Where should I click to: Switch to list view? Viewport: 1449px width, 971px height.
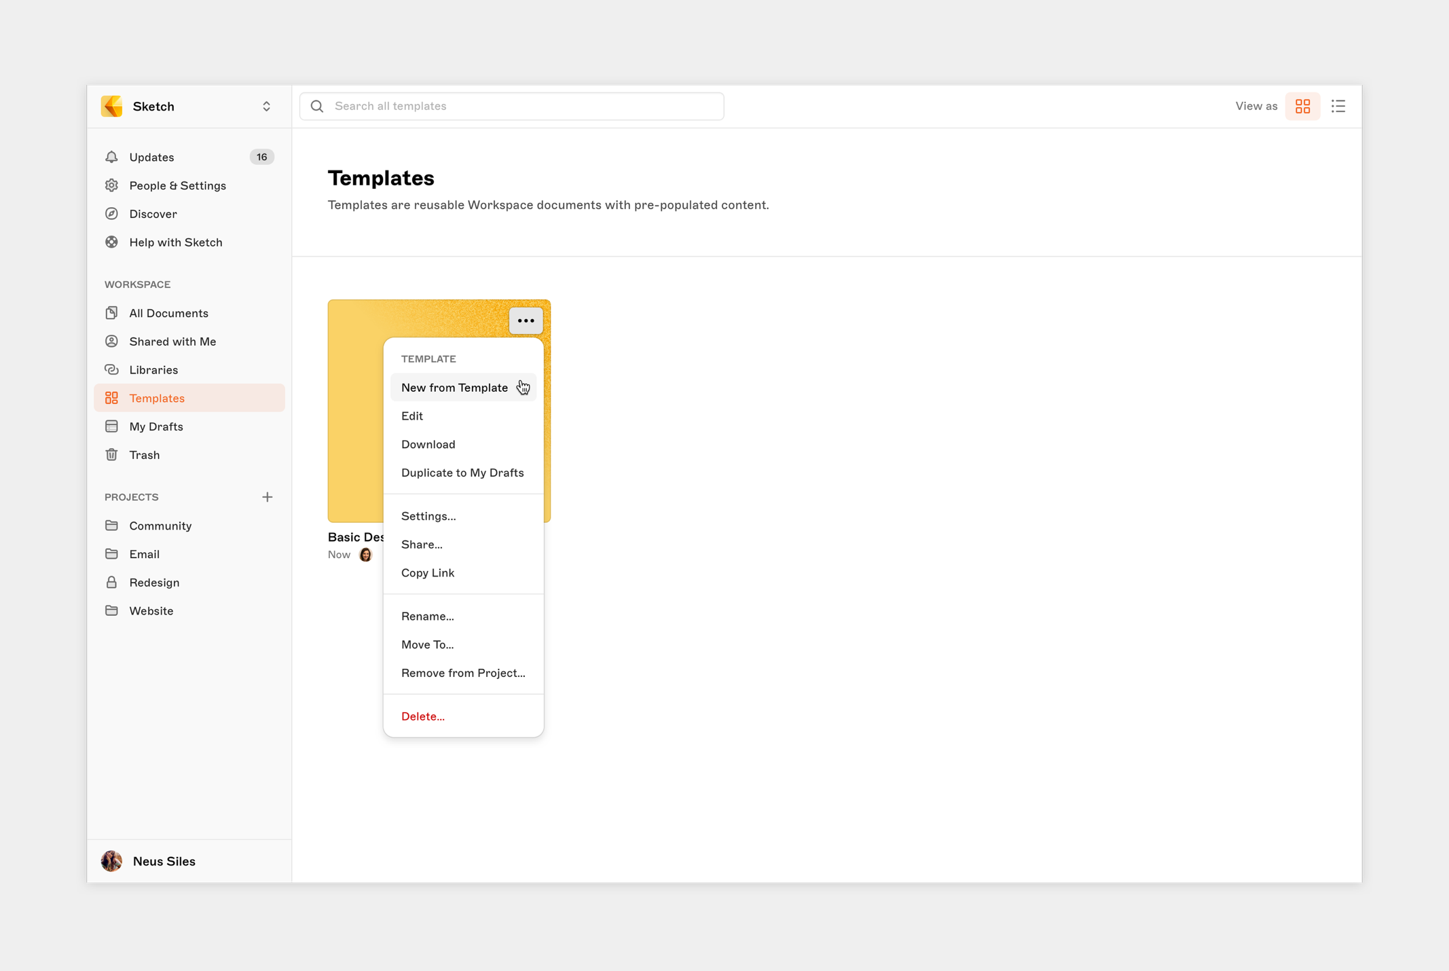1338,107
